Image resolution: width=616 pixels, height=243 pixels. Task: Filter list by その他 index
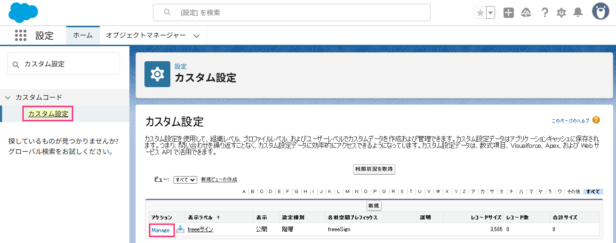[x=573, y=192]
